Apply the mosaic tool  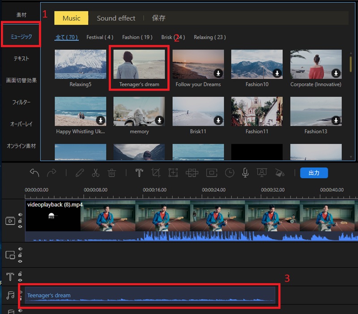[192, 173]
